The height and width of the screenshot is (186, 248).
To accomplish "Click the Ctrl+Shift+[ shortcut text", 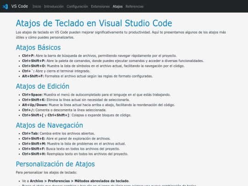I will [x=33, y=115].
